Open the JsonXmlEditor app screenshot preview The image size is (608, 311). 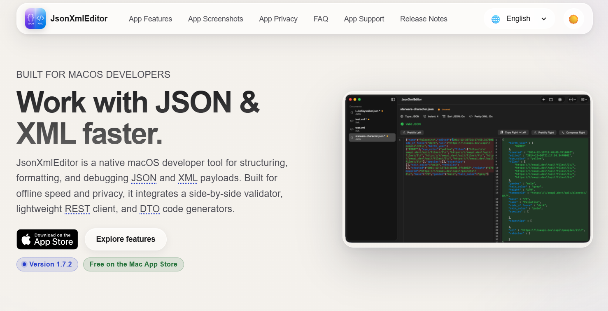468,169
